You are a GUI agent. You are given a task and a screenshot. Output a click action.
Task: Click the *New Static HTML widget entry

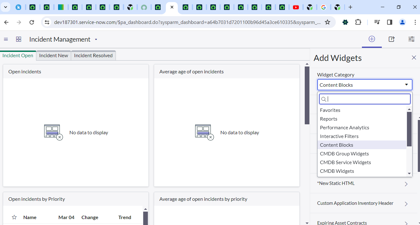point(336,183)
